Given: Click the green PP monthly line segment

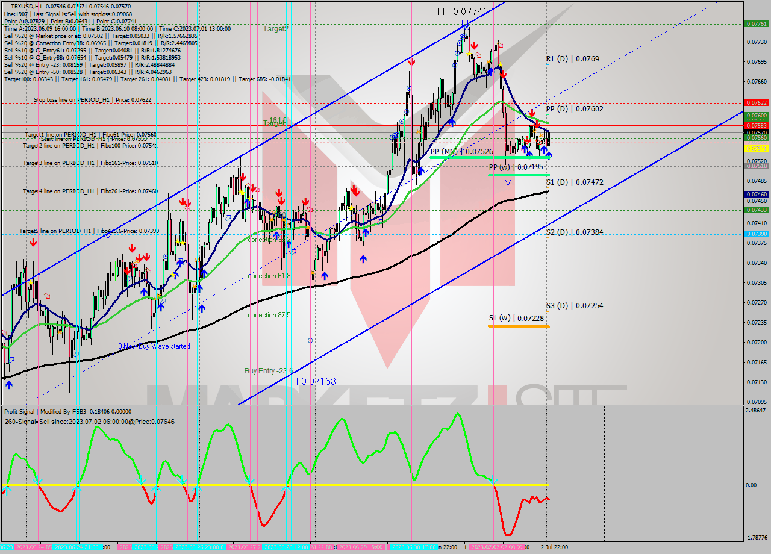Looking at the screenshot, I should [x=489, y=158].
